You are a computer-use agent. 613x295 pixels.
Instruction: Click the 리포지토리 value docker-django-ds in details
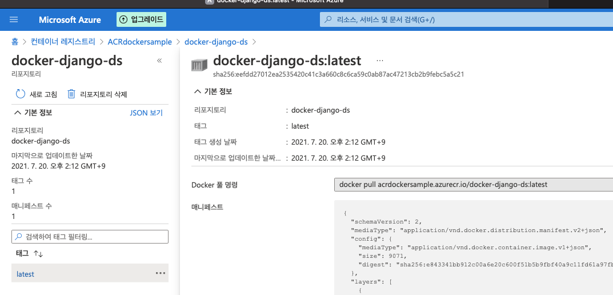coord(320,110)
